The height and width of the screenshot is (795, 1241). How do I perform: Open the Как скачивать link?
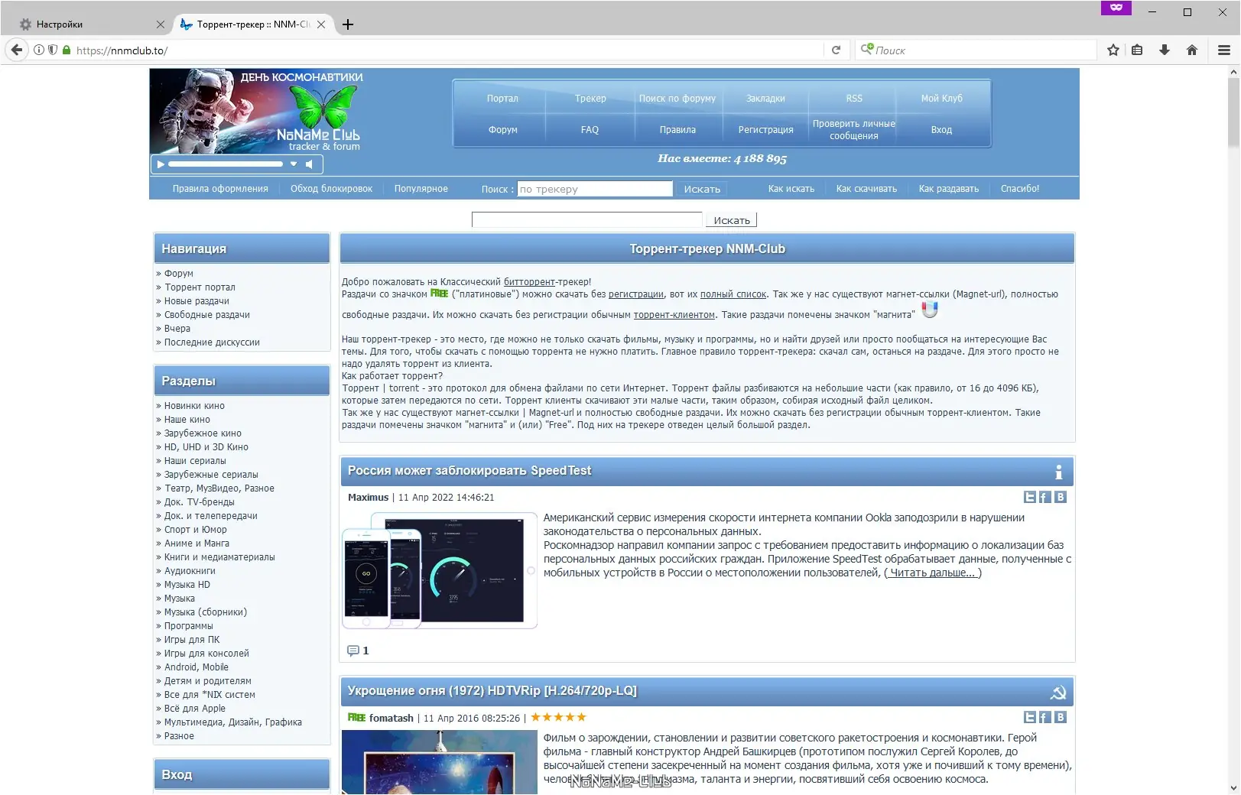point(866,189)
